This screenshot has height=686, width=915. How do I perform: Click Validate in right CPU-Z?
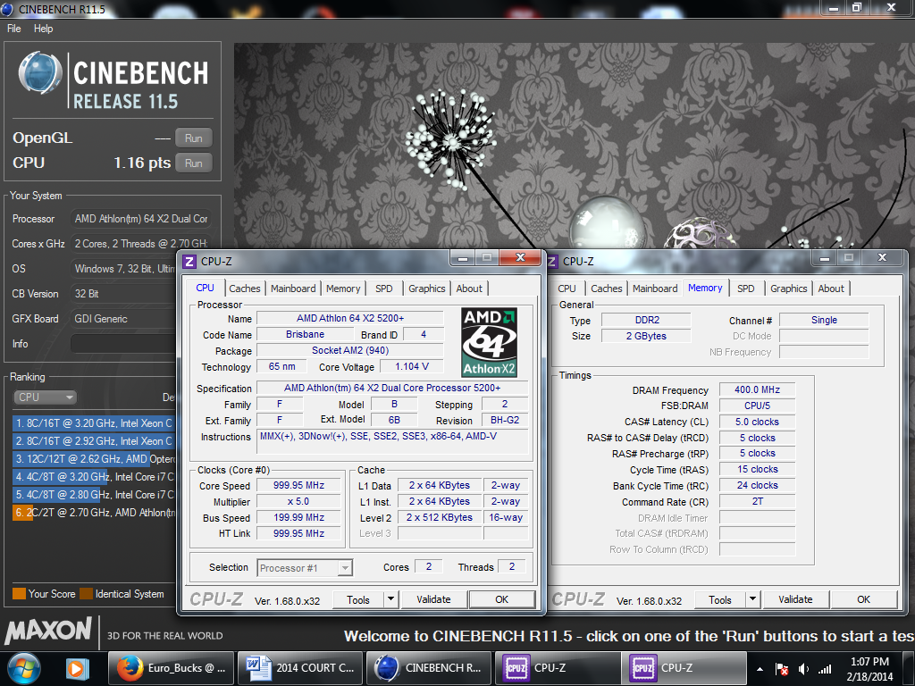click(x=795, y=599)
